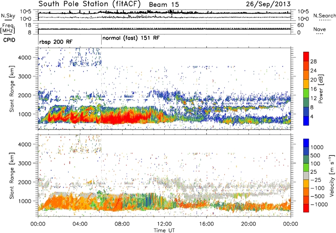Click the 'Time UT' axis title

coord(164,230)
